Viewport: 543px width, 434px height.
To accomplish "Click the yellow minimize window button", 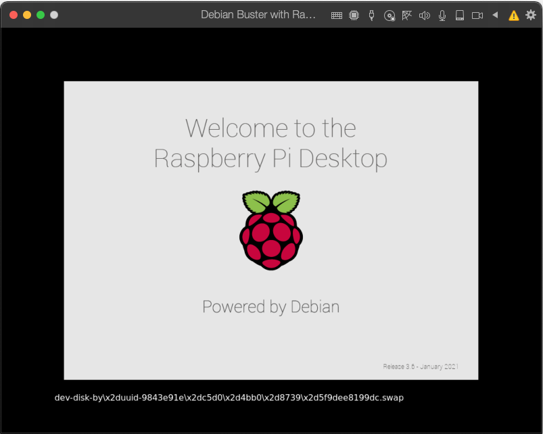I will pos(27,15).
